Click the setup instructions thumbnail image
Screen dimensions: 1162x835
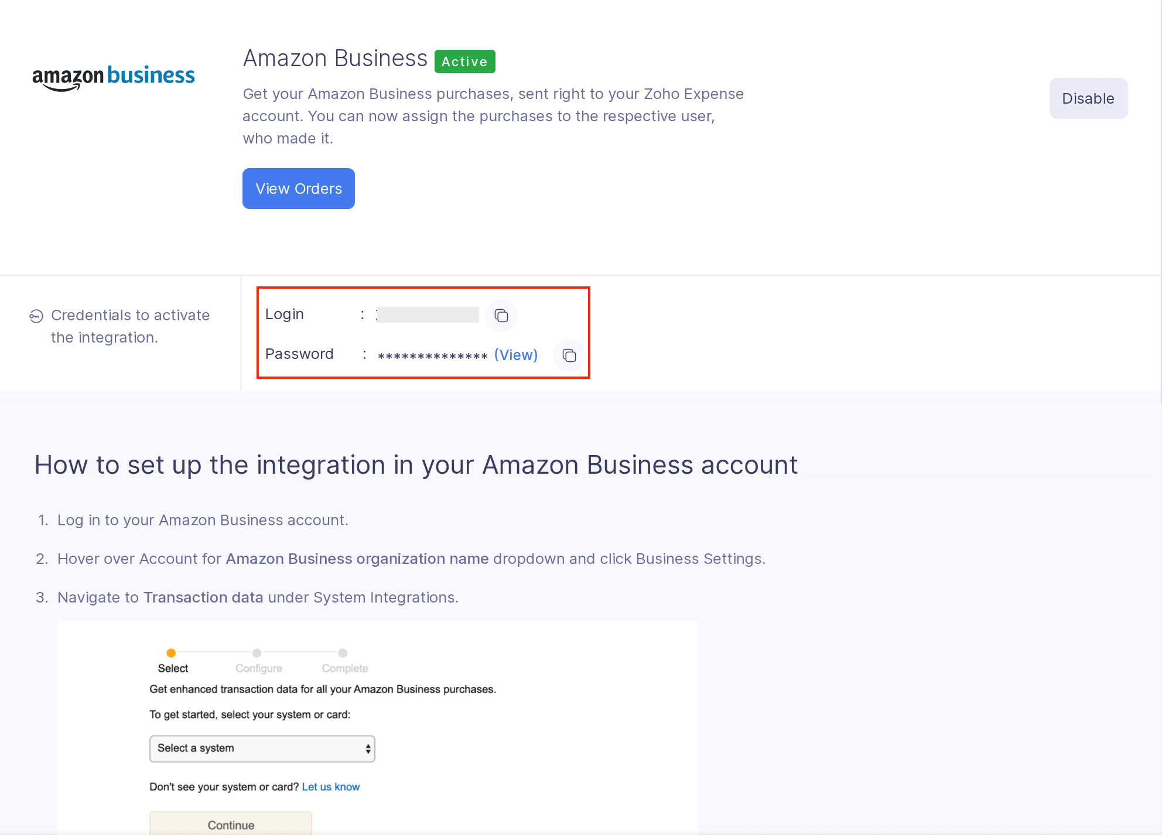(x=377, y=726)
